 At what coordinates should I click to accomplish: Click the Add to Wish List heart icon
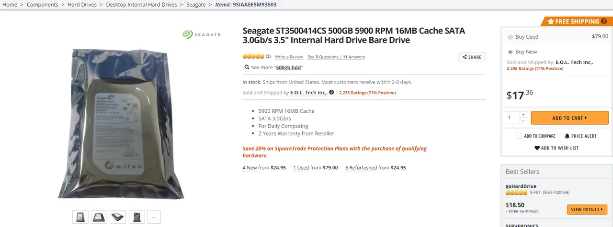pyautogui.click(x=537, y=148)
